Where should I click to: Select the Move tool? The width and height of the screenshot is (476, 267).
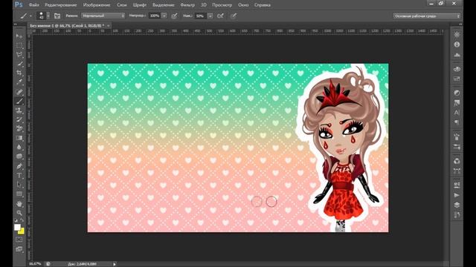coord(19,36)
